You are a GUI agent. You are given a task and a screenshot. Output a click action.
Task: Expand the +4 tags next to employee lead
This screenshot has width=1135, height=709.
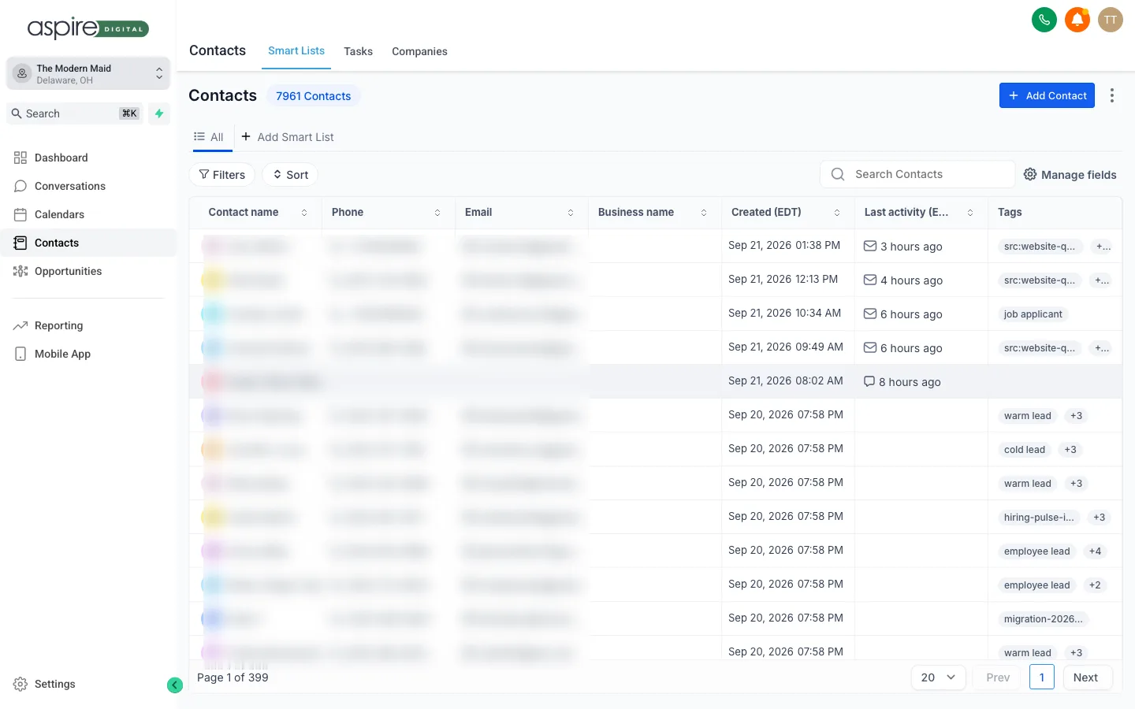point(1095,551)
